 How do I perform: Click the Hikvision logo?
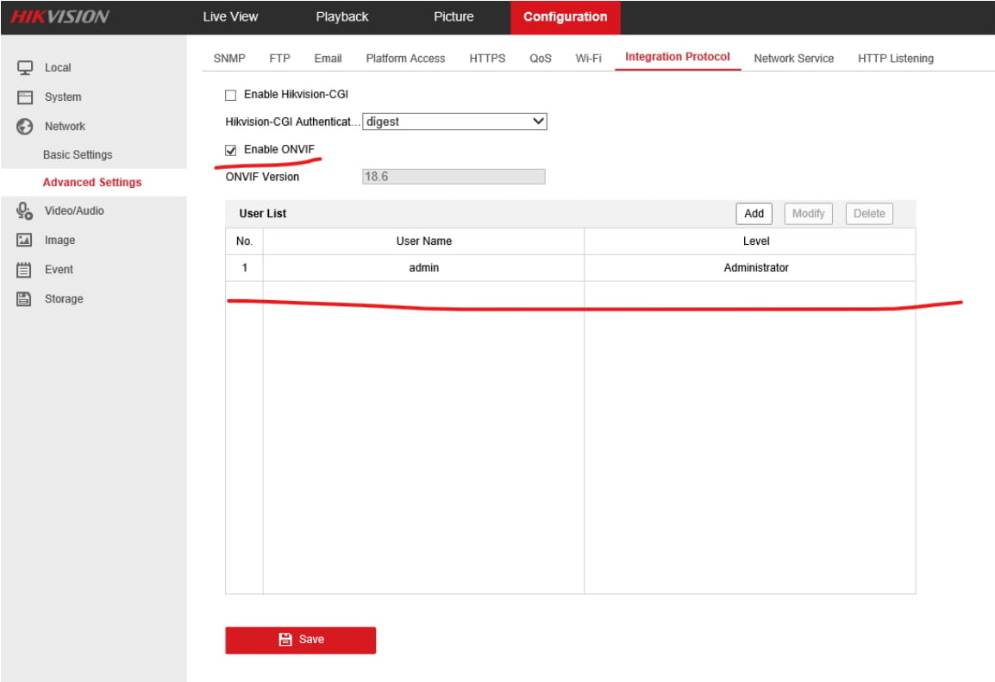(59, 17)
